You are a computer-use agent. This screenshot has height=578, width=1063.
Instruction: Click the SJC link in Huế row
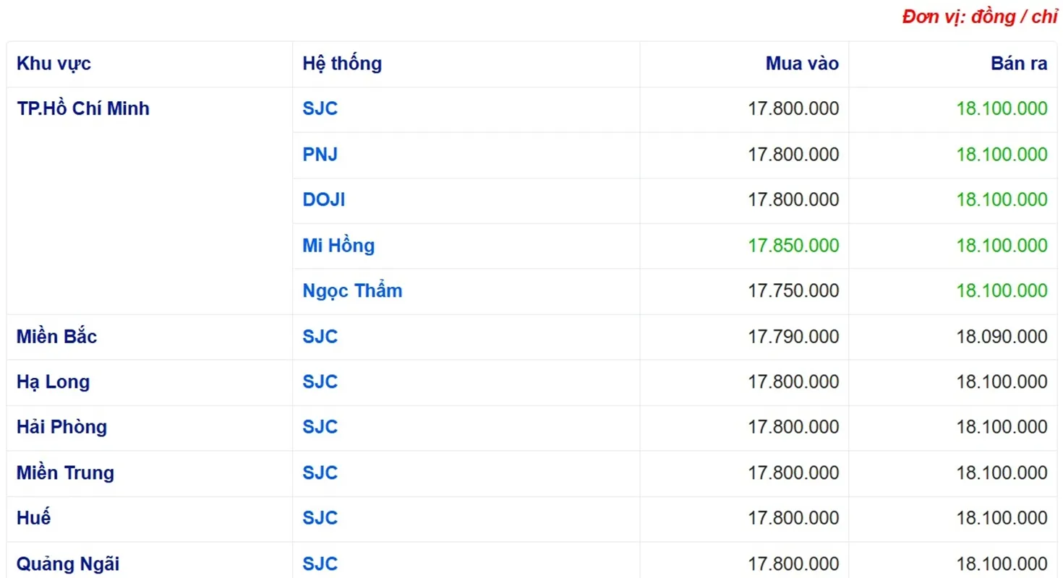pyautogui.click(x=320, y=518)
